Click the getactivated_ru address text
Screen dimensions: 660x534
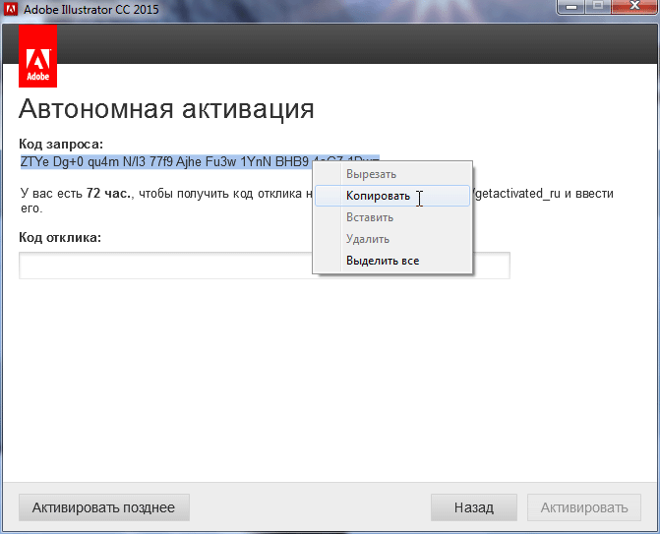(x=518, y=194)
